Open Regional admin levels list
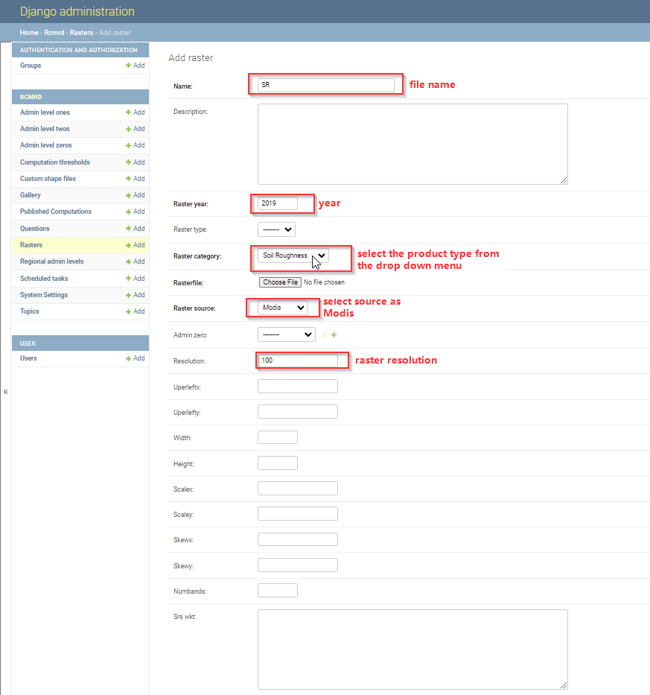The image size is (650, 695). pyautogui.click(x=52, y=261)
